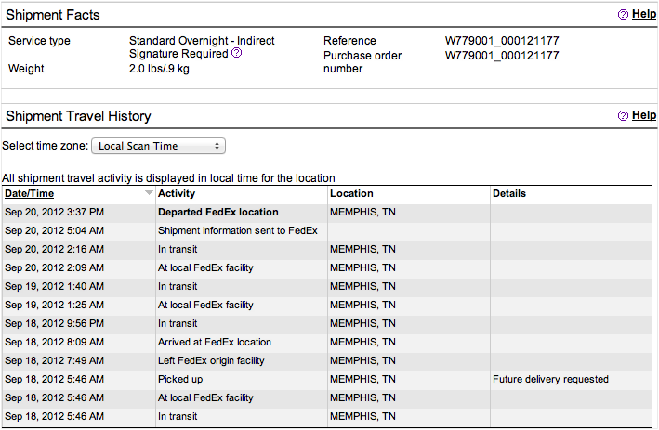Open the Help link beside Shipment Facts

644,15
